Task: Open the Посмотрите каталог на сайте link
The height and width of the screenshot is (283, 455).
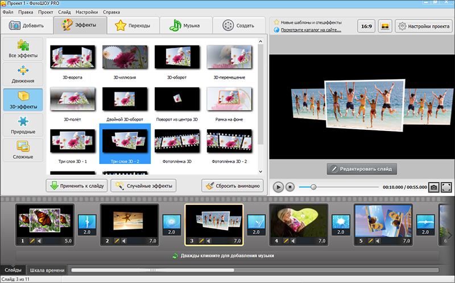Action: [311, 30]
